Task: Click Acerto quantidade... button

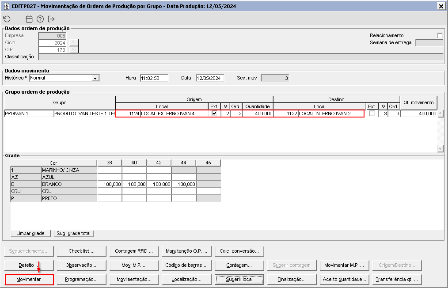Action: 344,280
